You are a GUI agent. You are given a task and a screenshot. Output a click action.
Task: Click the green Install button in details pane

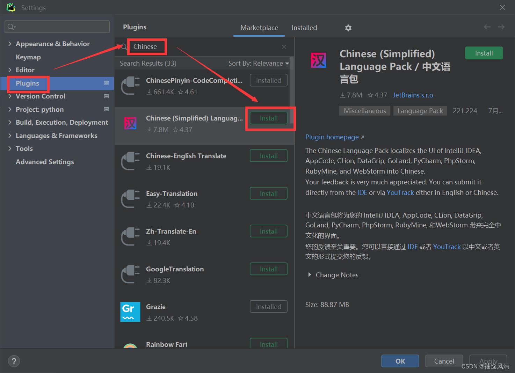click(484, 53)
